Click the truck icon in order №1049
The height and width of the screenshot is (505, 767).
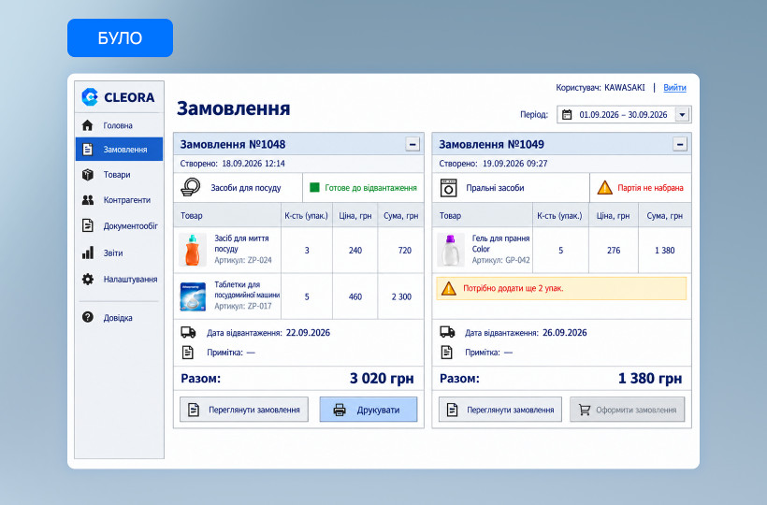(447, 332)
